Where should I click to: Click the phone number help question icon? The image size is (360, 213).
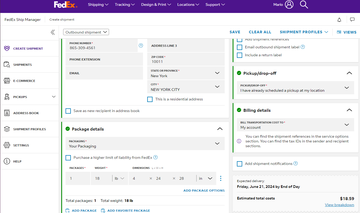click(x=141, y=45)
